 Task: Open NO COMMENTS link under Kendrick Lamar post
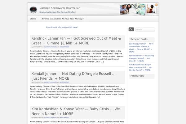coord(64,47)
